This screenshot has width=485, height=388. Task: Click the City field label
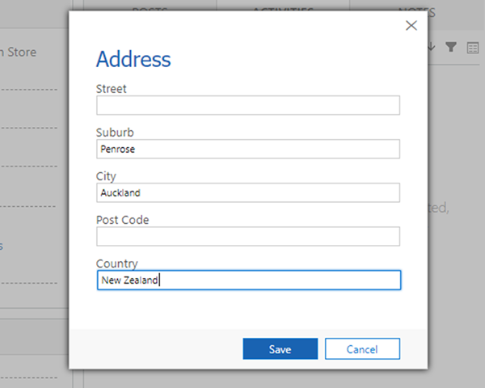point(106,176)
